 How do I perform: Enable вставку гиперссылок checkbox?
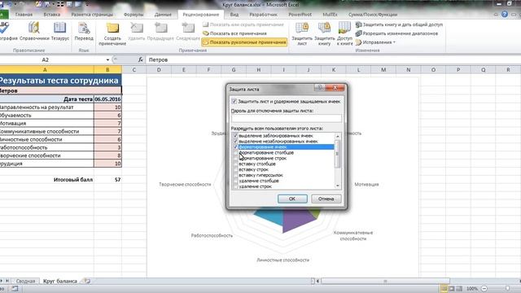click(235, 175)
